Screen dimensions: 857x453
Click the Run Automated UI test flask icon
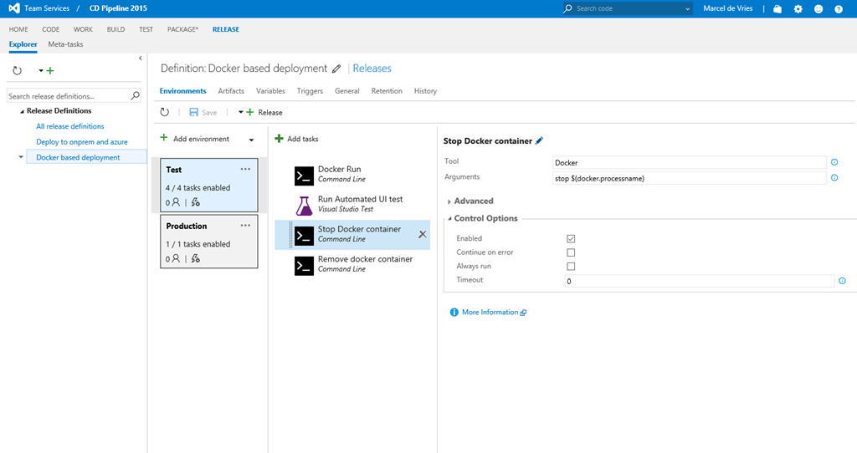[304, 205]
